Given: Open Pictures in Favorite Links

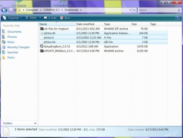Looking at the screenshot, I should [12, 37].
